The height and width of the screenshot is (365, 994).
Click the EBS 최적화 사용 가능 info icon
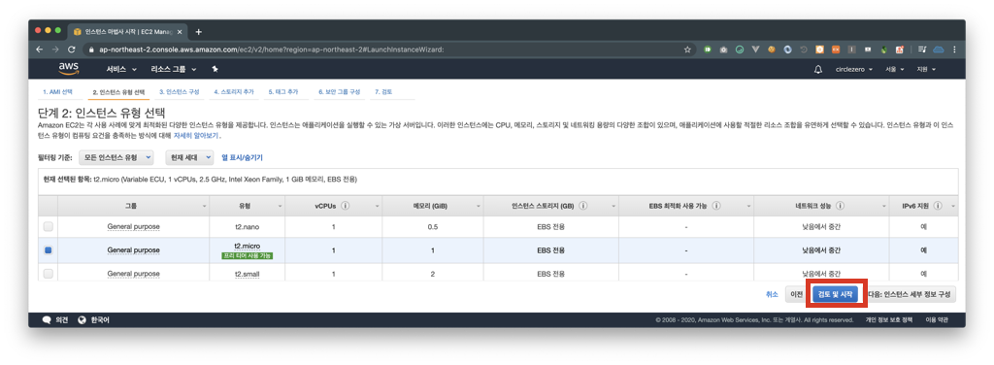click(x=715, y=206)
